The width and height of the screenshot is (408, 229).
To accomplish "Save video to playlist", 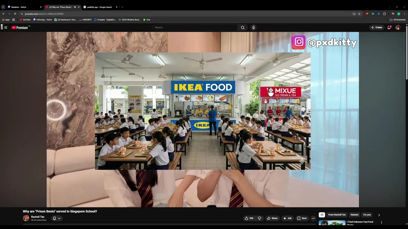I will [302, 218].
